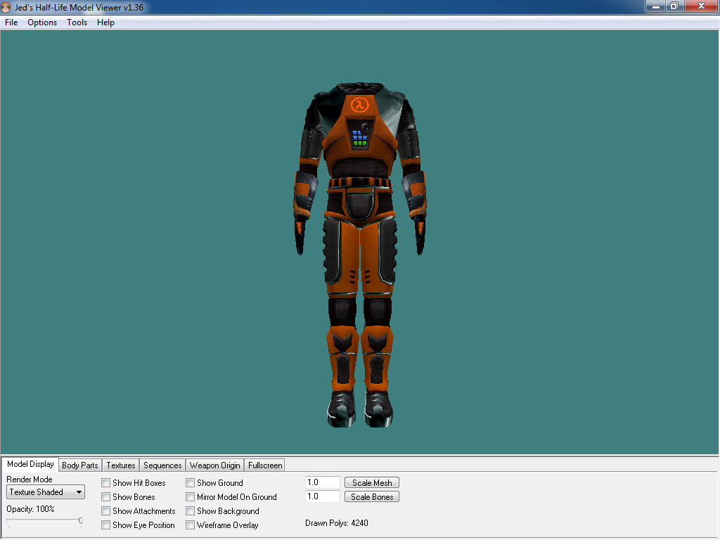Click the Opacity slider handle

(x=81, y=521)
